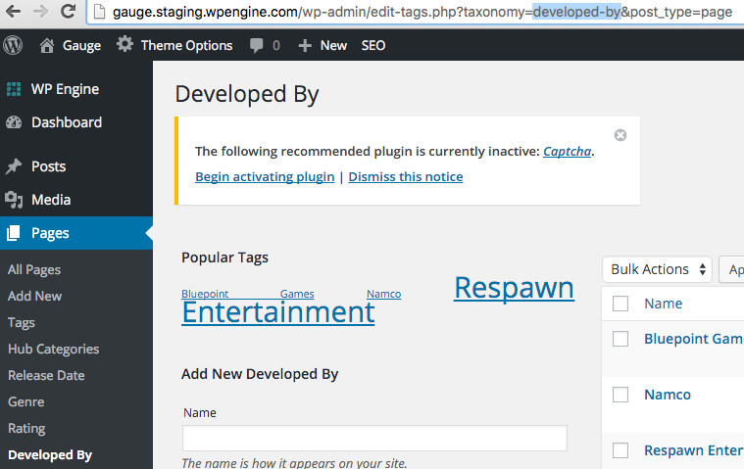Open Respawn Entertainment term in the table
744x469 pixels.
coord(694,450)
